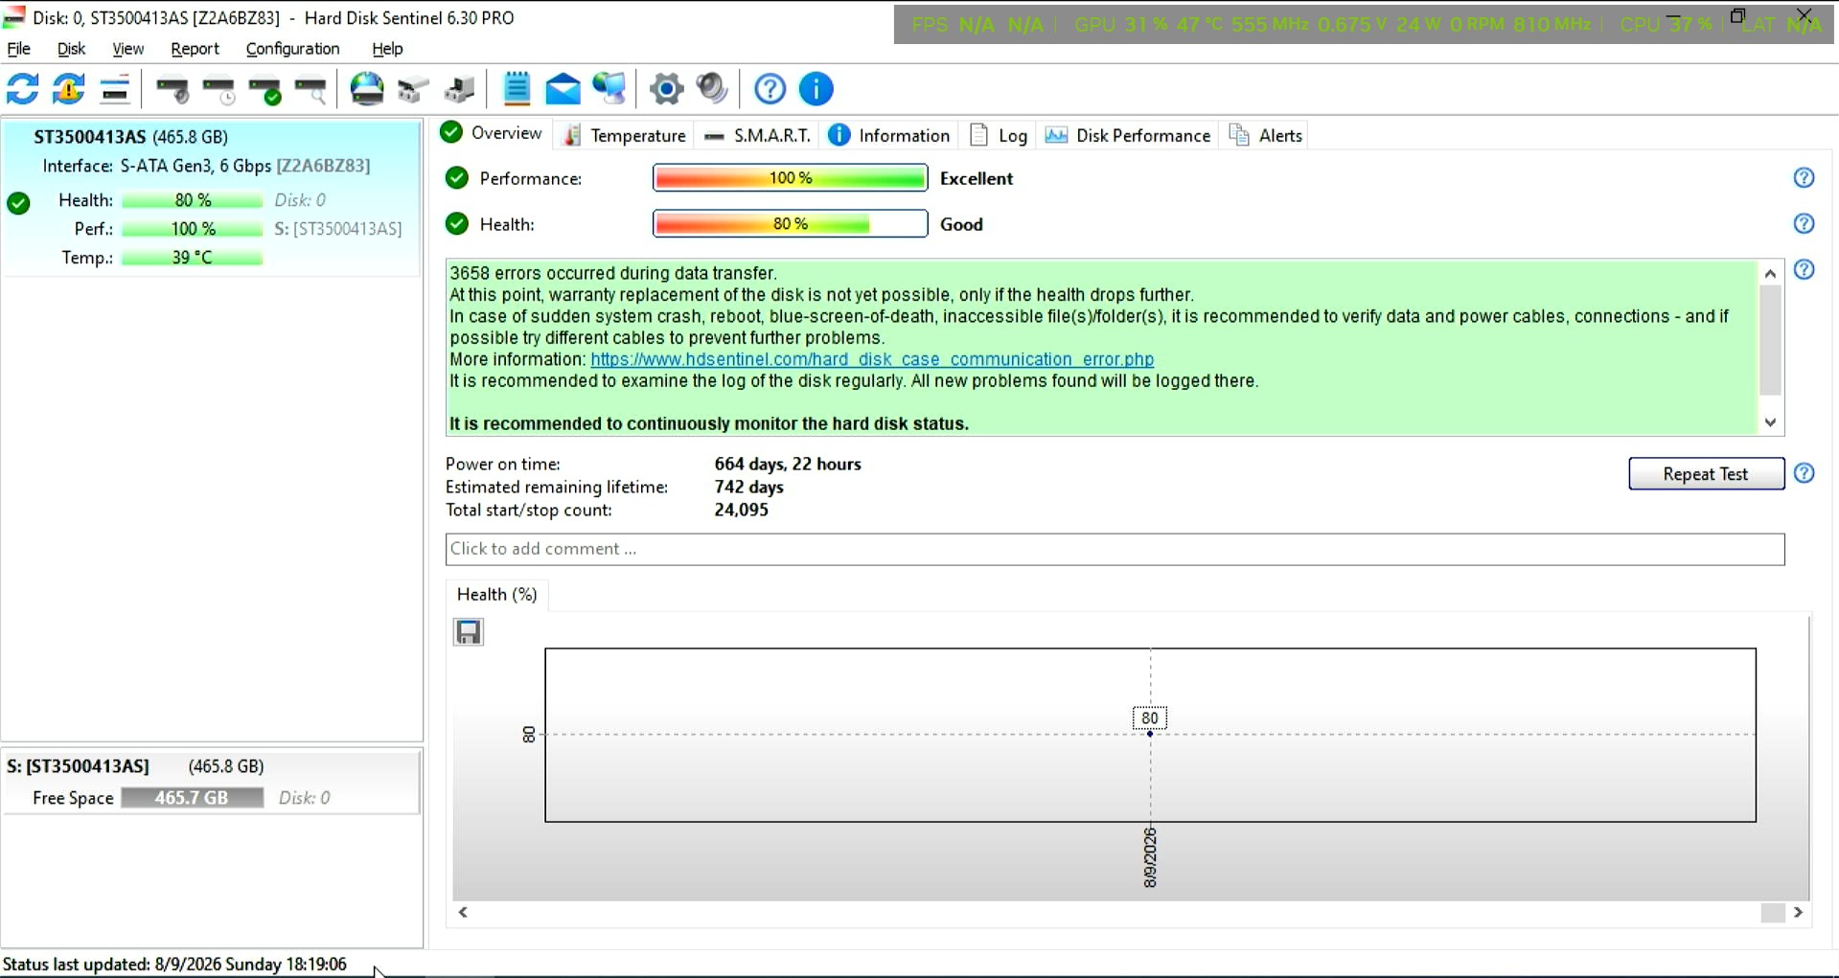The height and width of the screenshot is (978, 1839).
Task: Click the 80 % Health bar in Overview
Action: pos(790,224)
